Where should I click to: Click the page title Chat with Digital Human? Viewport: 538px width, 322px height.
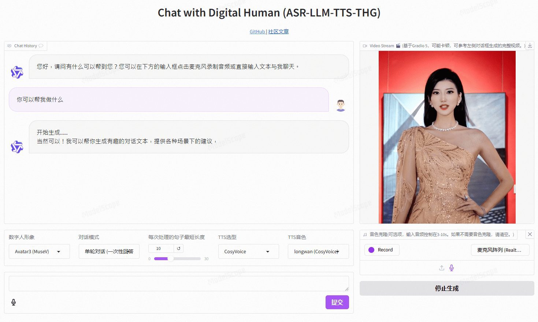point(269,13)
